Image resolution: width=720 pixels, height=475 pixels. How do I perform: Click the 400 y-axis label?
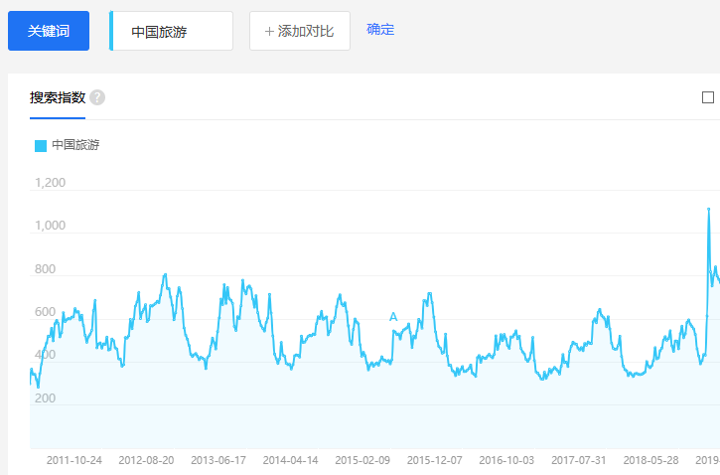[45, 355]
